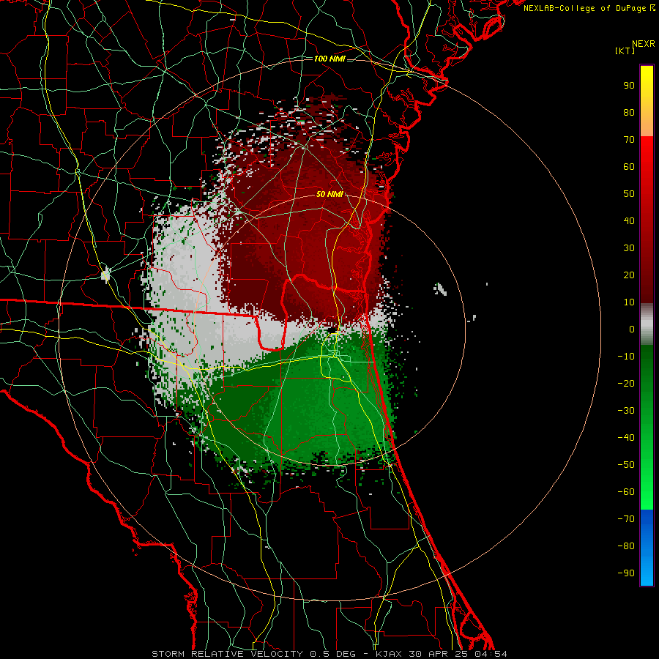Click the -80 value on the velocity scale
The width and height of the screenshot is (659, 659).
click(626, 546)
